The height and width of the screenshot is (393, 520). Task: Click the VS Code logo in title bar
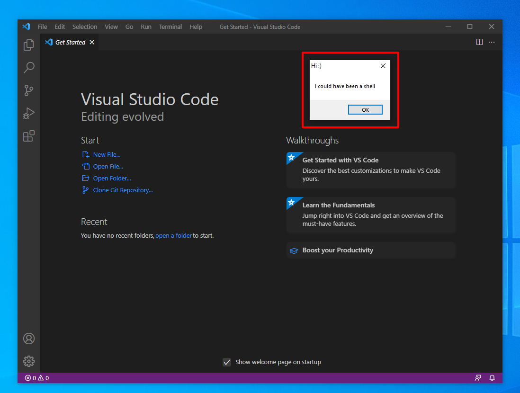pyautogui.click(x=26, y=27)
